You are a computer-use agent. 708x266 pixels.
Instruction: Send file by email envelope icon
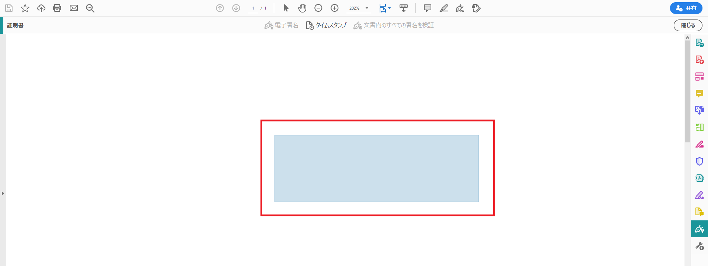[x=74, y=8]
